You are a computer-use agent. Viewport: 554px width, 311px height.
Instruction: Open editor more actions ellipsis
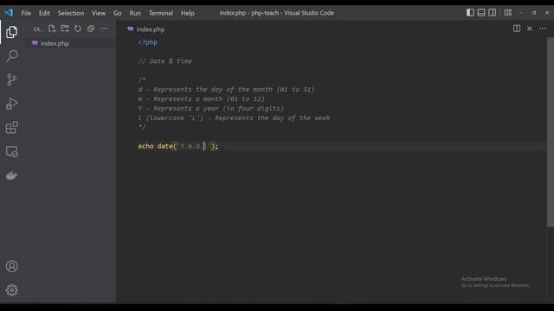(543, 29)
